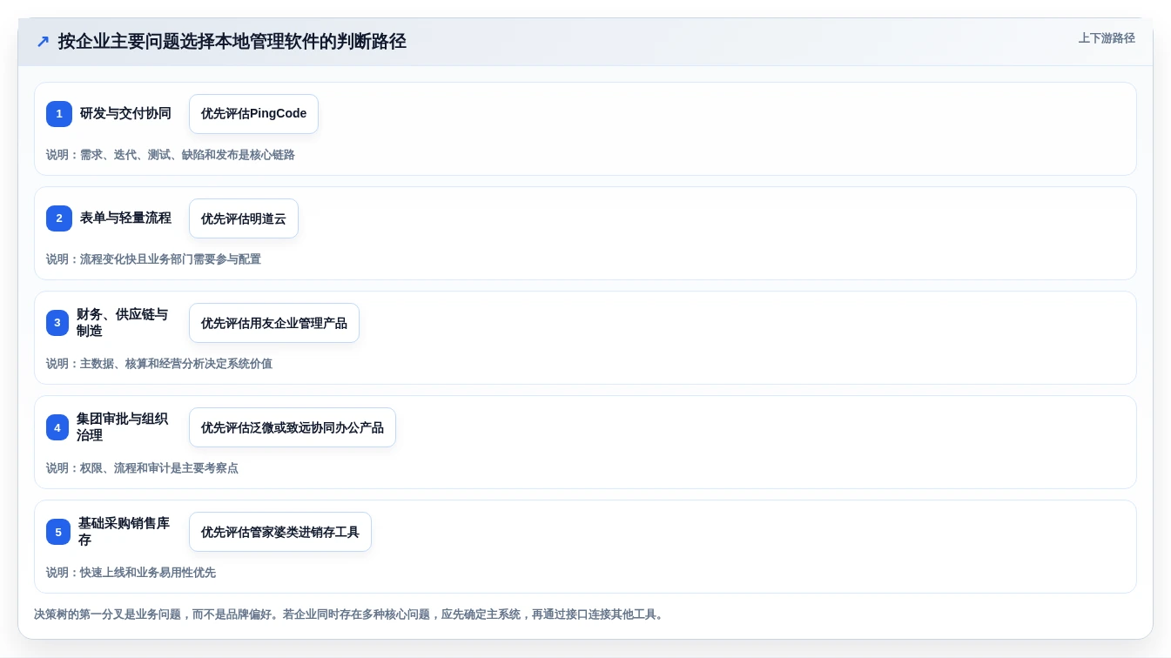This screenshot has height=658, width=1171.
Task: Select step number 5 badge
Action: [x=58, y=532]
